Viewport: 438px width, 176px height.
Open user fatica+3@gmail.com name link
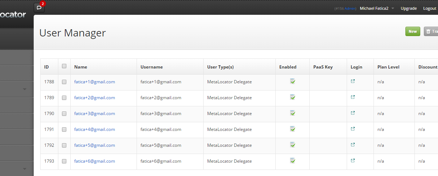[95, 114]
